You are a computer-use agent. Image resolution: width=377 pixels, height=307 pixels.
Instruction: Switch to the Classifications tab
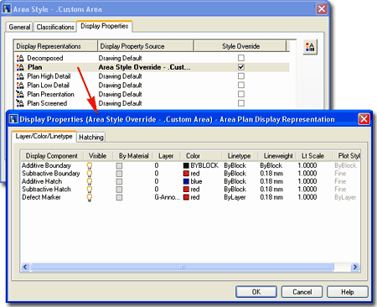[55, 27]
